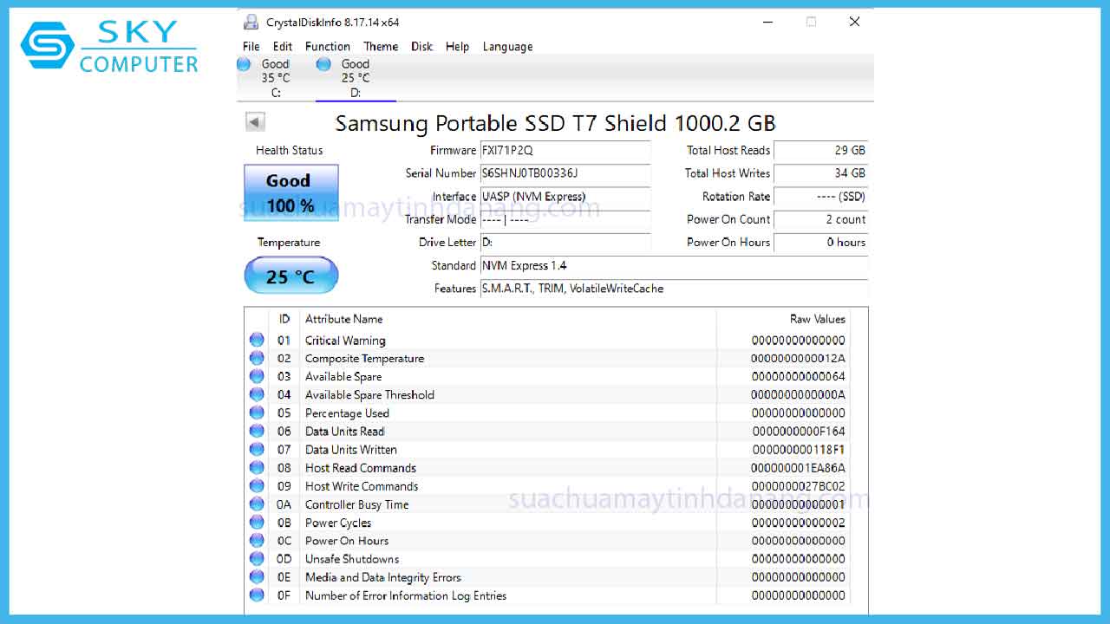Click status orb of Critical Warning row
Viewport: 1110px width, 624px height.
(x=257, y=340)
